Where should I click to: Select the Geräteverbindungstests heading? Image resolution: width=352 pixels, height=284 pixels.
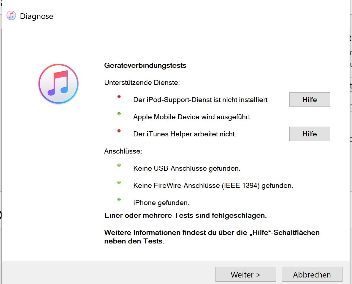pos(145,65)
